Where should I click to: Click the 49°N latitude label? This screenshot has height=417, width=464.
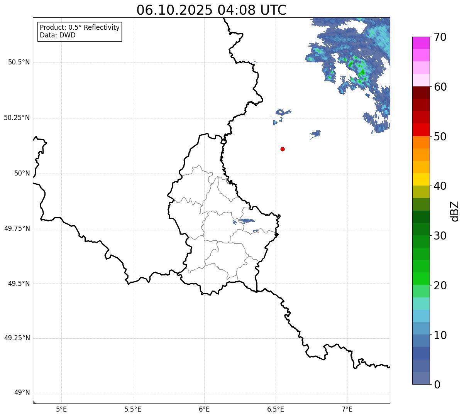click(x=22, y=393)
